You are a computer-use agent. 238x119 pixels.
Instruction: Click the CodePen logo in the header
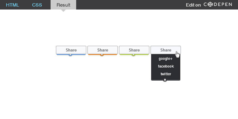[x=217, y=5]
